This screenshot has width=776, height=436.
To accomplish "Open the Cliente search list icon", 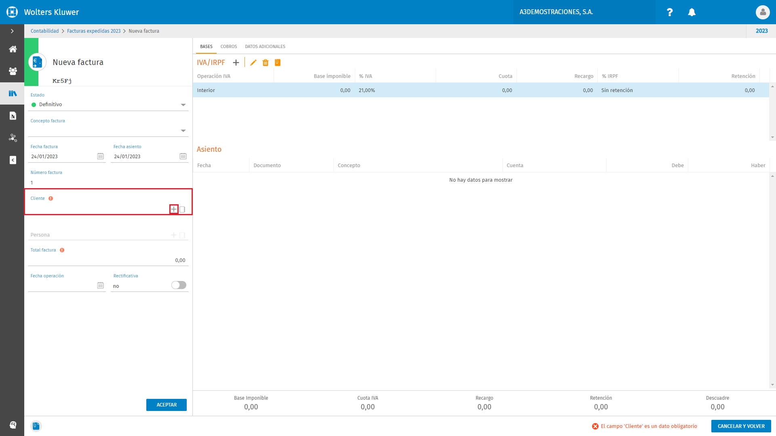I will pos(182,210).
